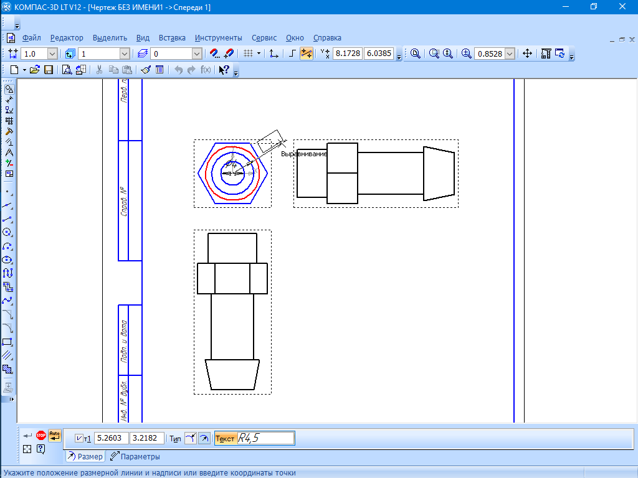Select the Dimensions panel icon in sidebar
The height and width of the screenshot is (478, 638).
pyautogui.click(x=9, y=100)
